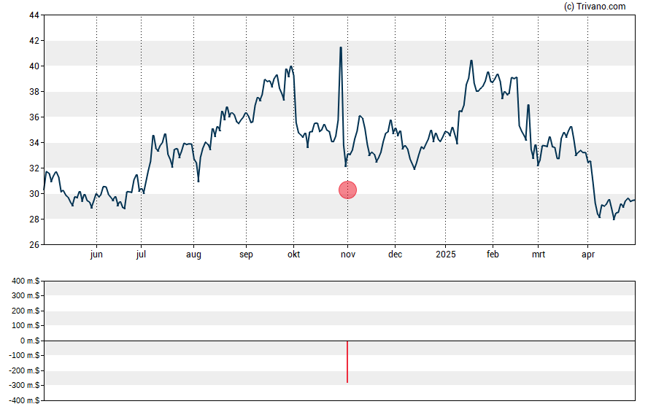The height and width of the screenshot is (412, 648).
Task: Click the '400 m.$' axis label
Action: [x=26, y=281]
